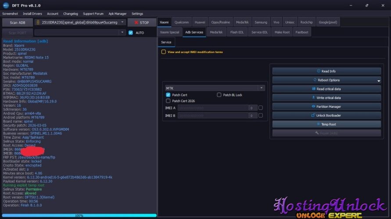Click the Temp Root button
The image size is (391, 219).
pos(326,124)
